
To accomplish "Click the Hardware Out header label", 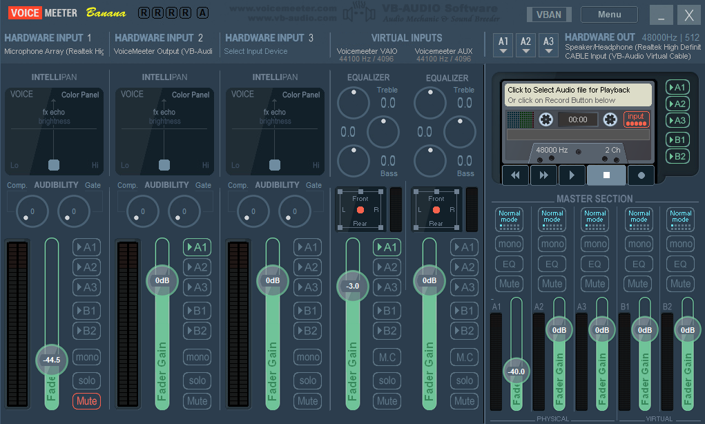I will [x=600, y=37].
